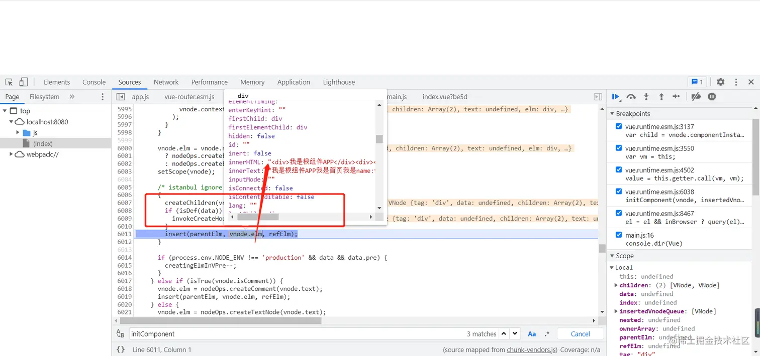Click the code editor horizontal scrollbar

coord(220,320)
